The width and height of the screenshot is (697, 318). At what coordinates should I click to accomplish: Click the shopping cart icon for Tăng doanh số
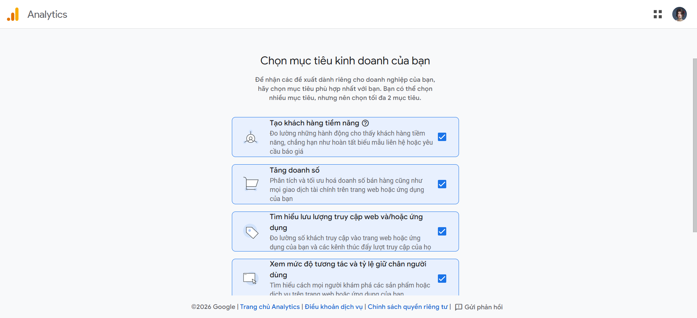coord(250,184)
